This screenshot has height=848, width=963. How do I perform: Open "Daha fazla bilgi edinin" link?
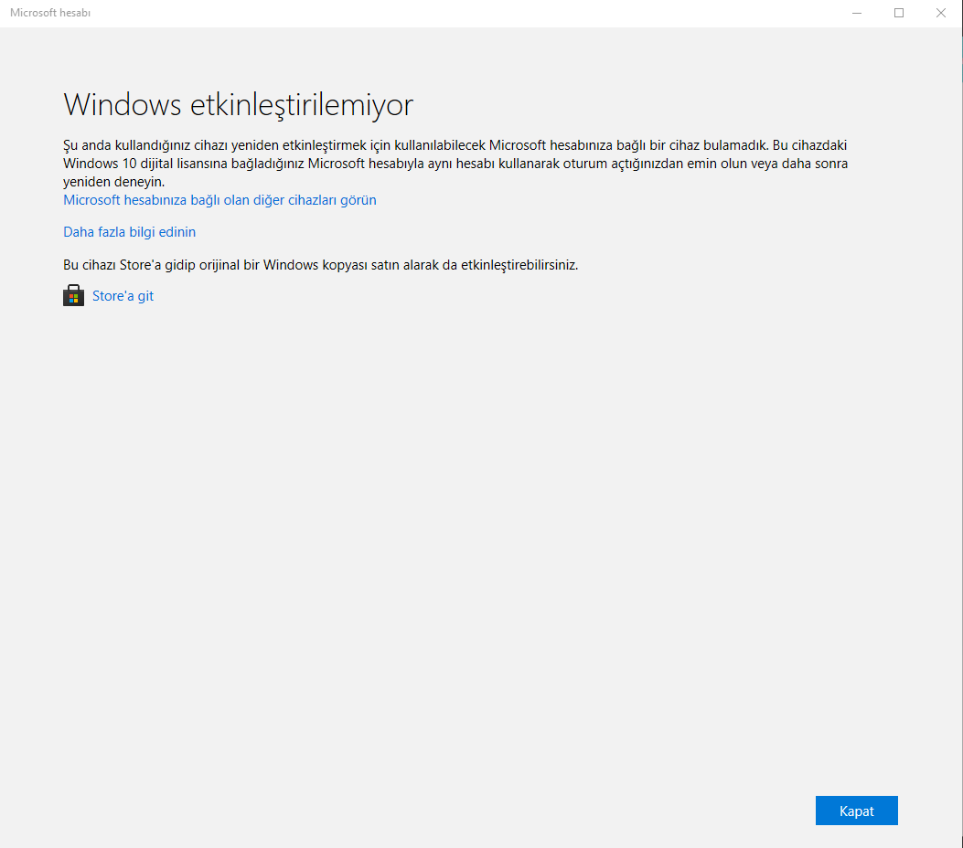coord(130,232)
